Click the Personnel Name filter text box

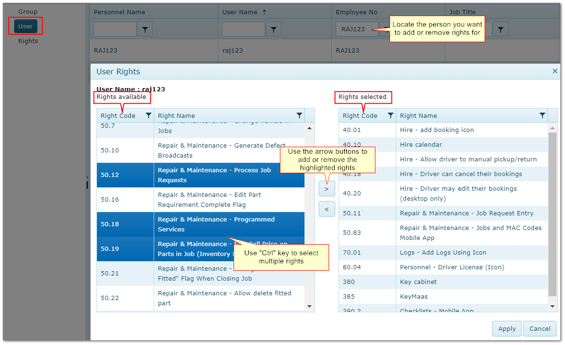coord(115,29)
